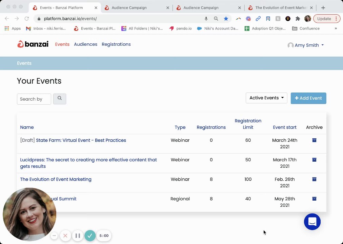Screen dimensions: 343x244
Task: Close the Events - Banzai Platform tab
Action: [96, 8]
